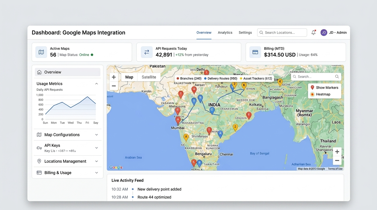Open the notifications bell
Viewport: 377px width, 210px height.
click(313, 33)
